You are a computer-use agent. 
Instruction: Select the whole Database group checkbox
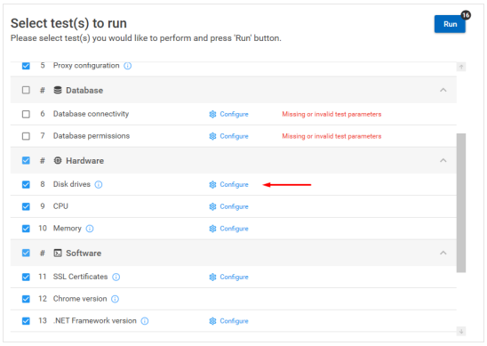[26, 90]
